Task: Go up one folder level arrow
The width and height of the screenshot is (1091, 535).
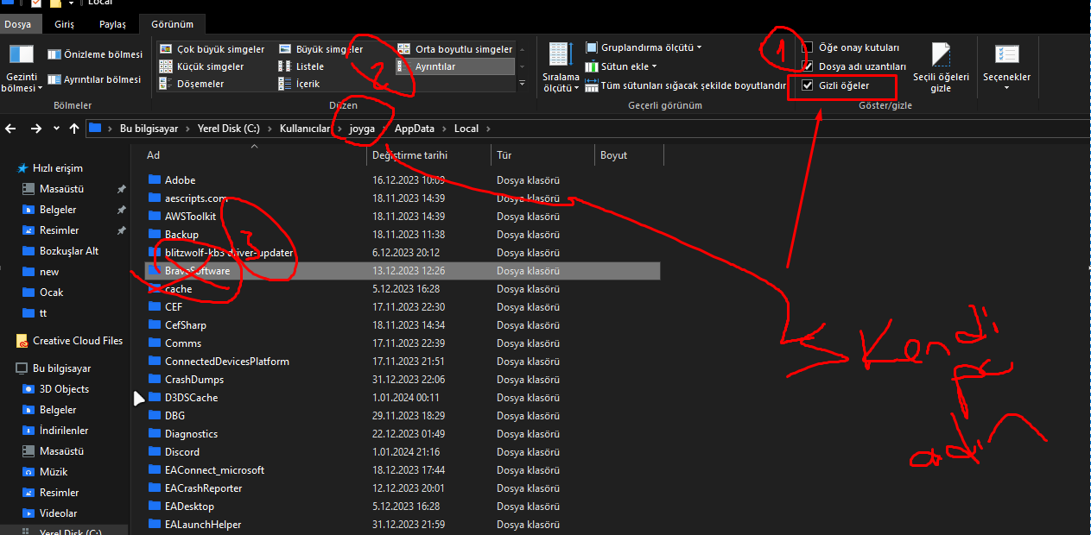Action: coord(74,129)
